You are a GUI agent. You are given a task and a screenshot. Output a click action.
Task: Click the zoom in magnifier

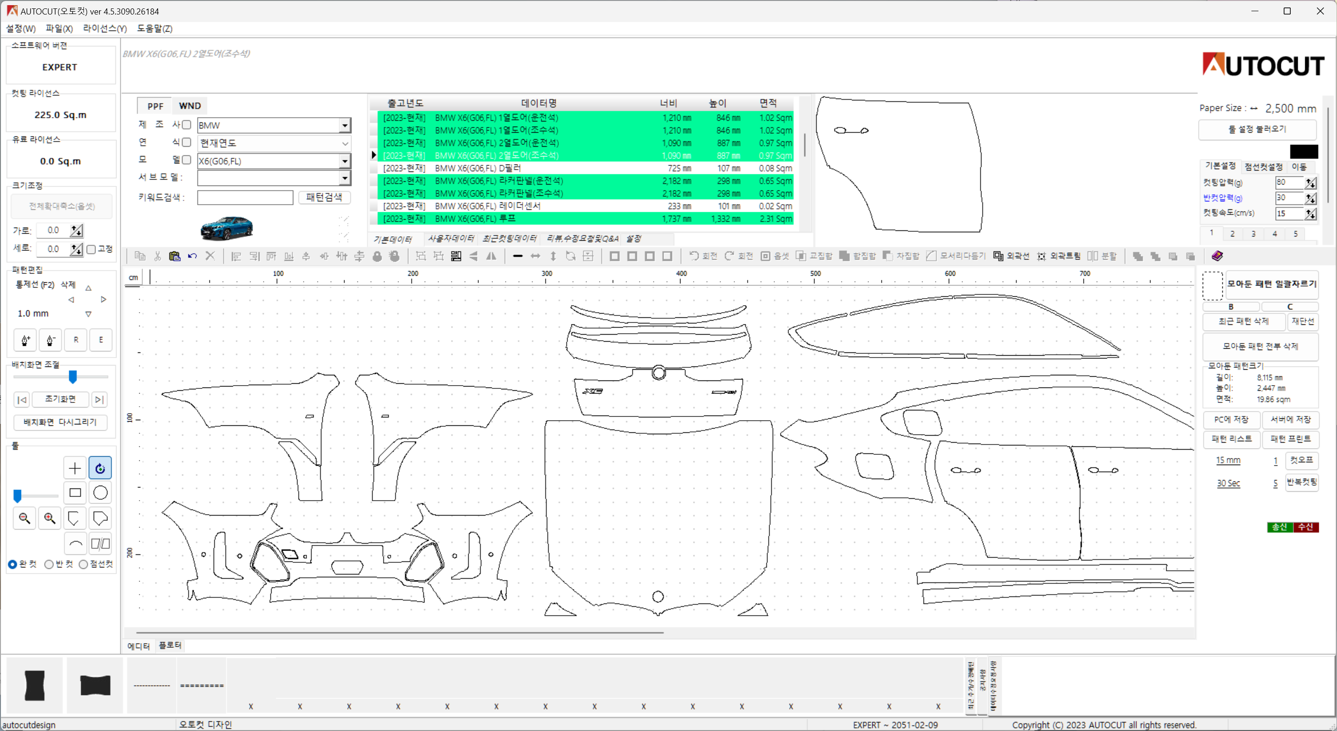coord(50,518)
